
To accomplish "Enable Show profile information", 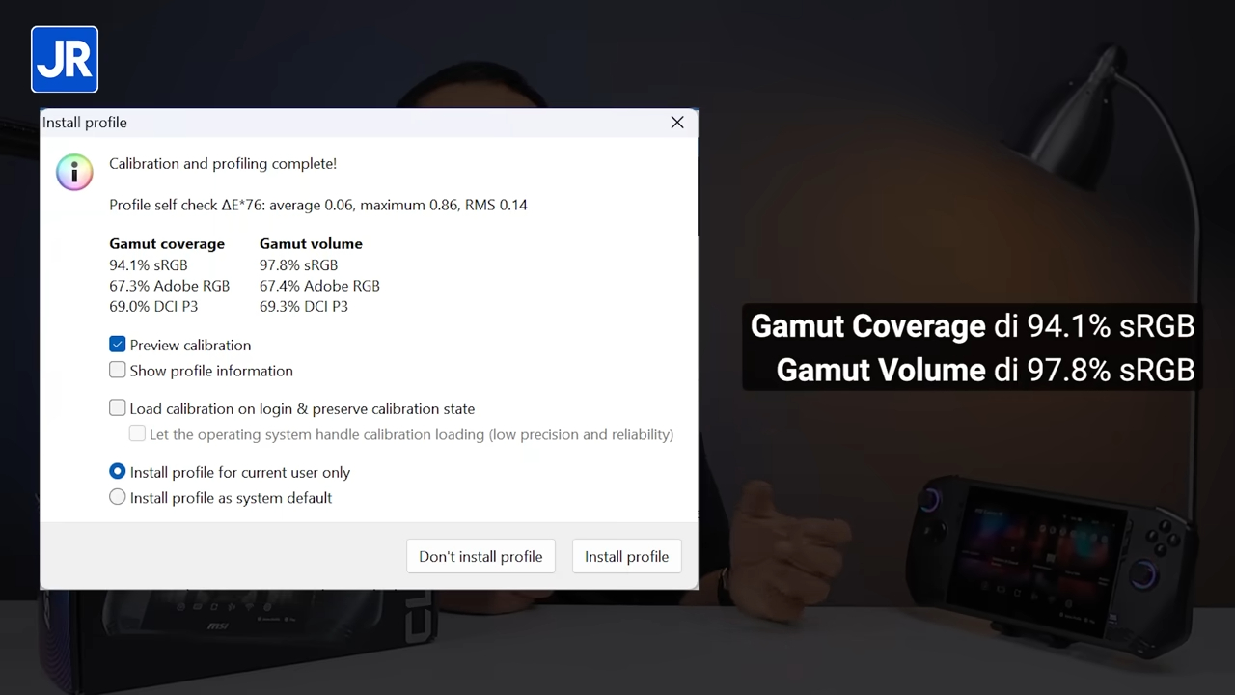I will (118, 370).
